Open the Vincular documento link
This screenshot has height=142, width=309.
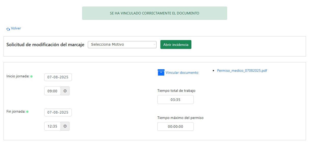coord(182,73)
